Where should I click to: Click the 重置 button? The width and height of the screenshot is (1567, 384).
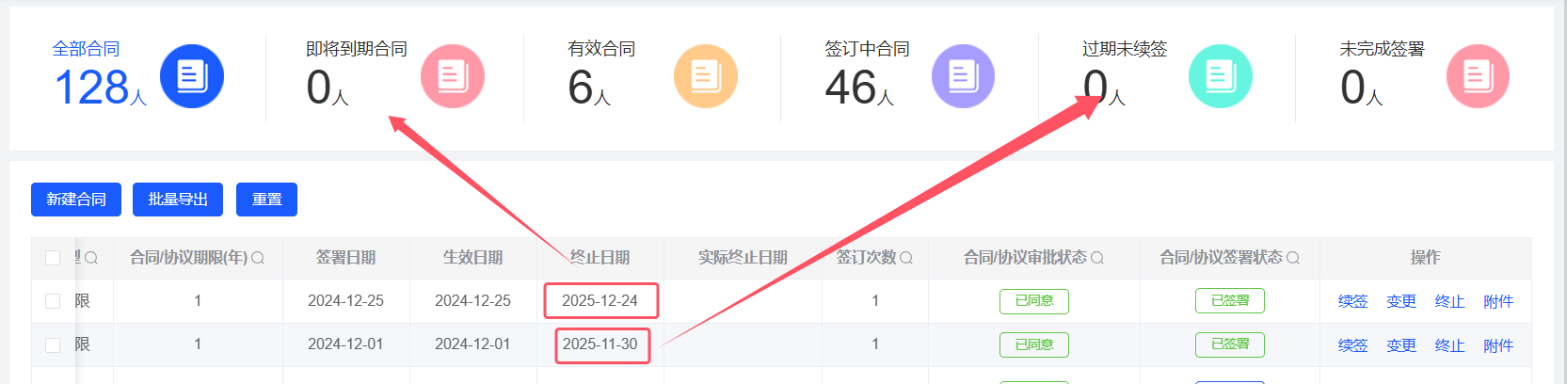pos(266,200)
